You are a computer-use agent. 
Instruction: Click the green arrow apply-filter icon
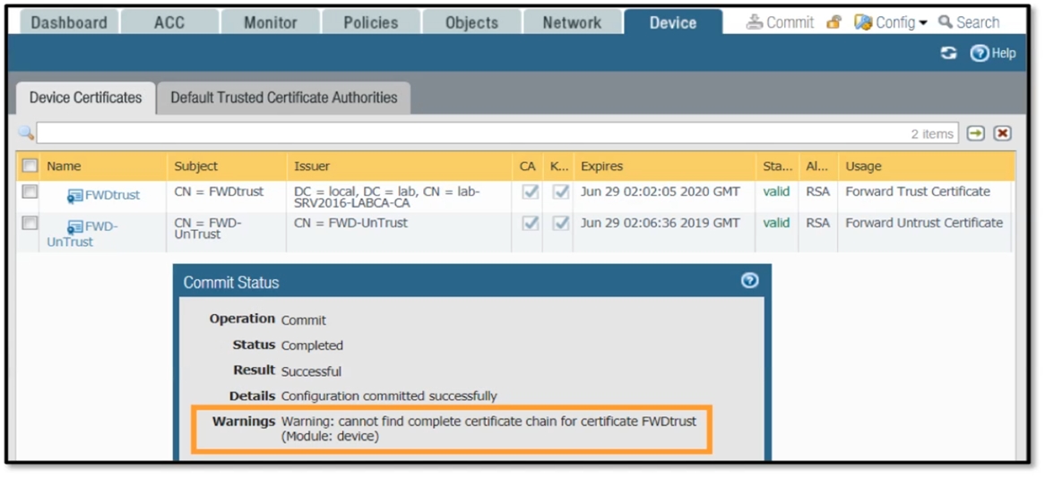point(976,133)
